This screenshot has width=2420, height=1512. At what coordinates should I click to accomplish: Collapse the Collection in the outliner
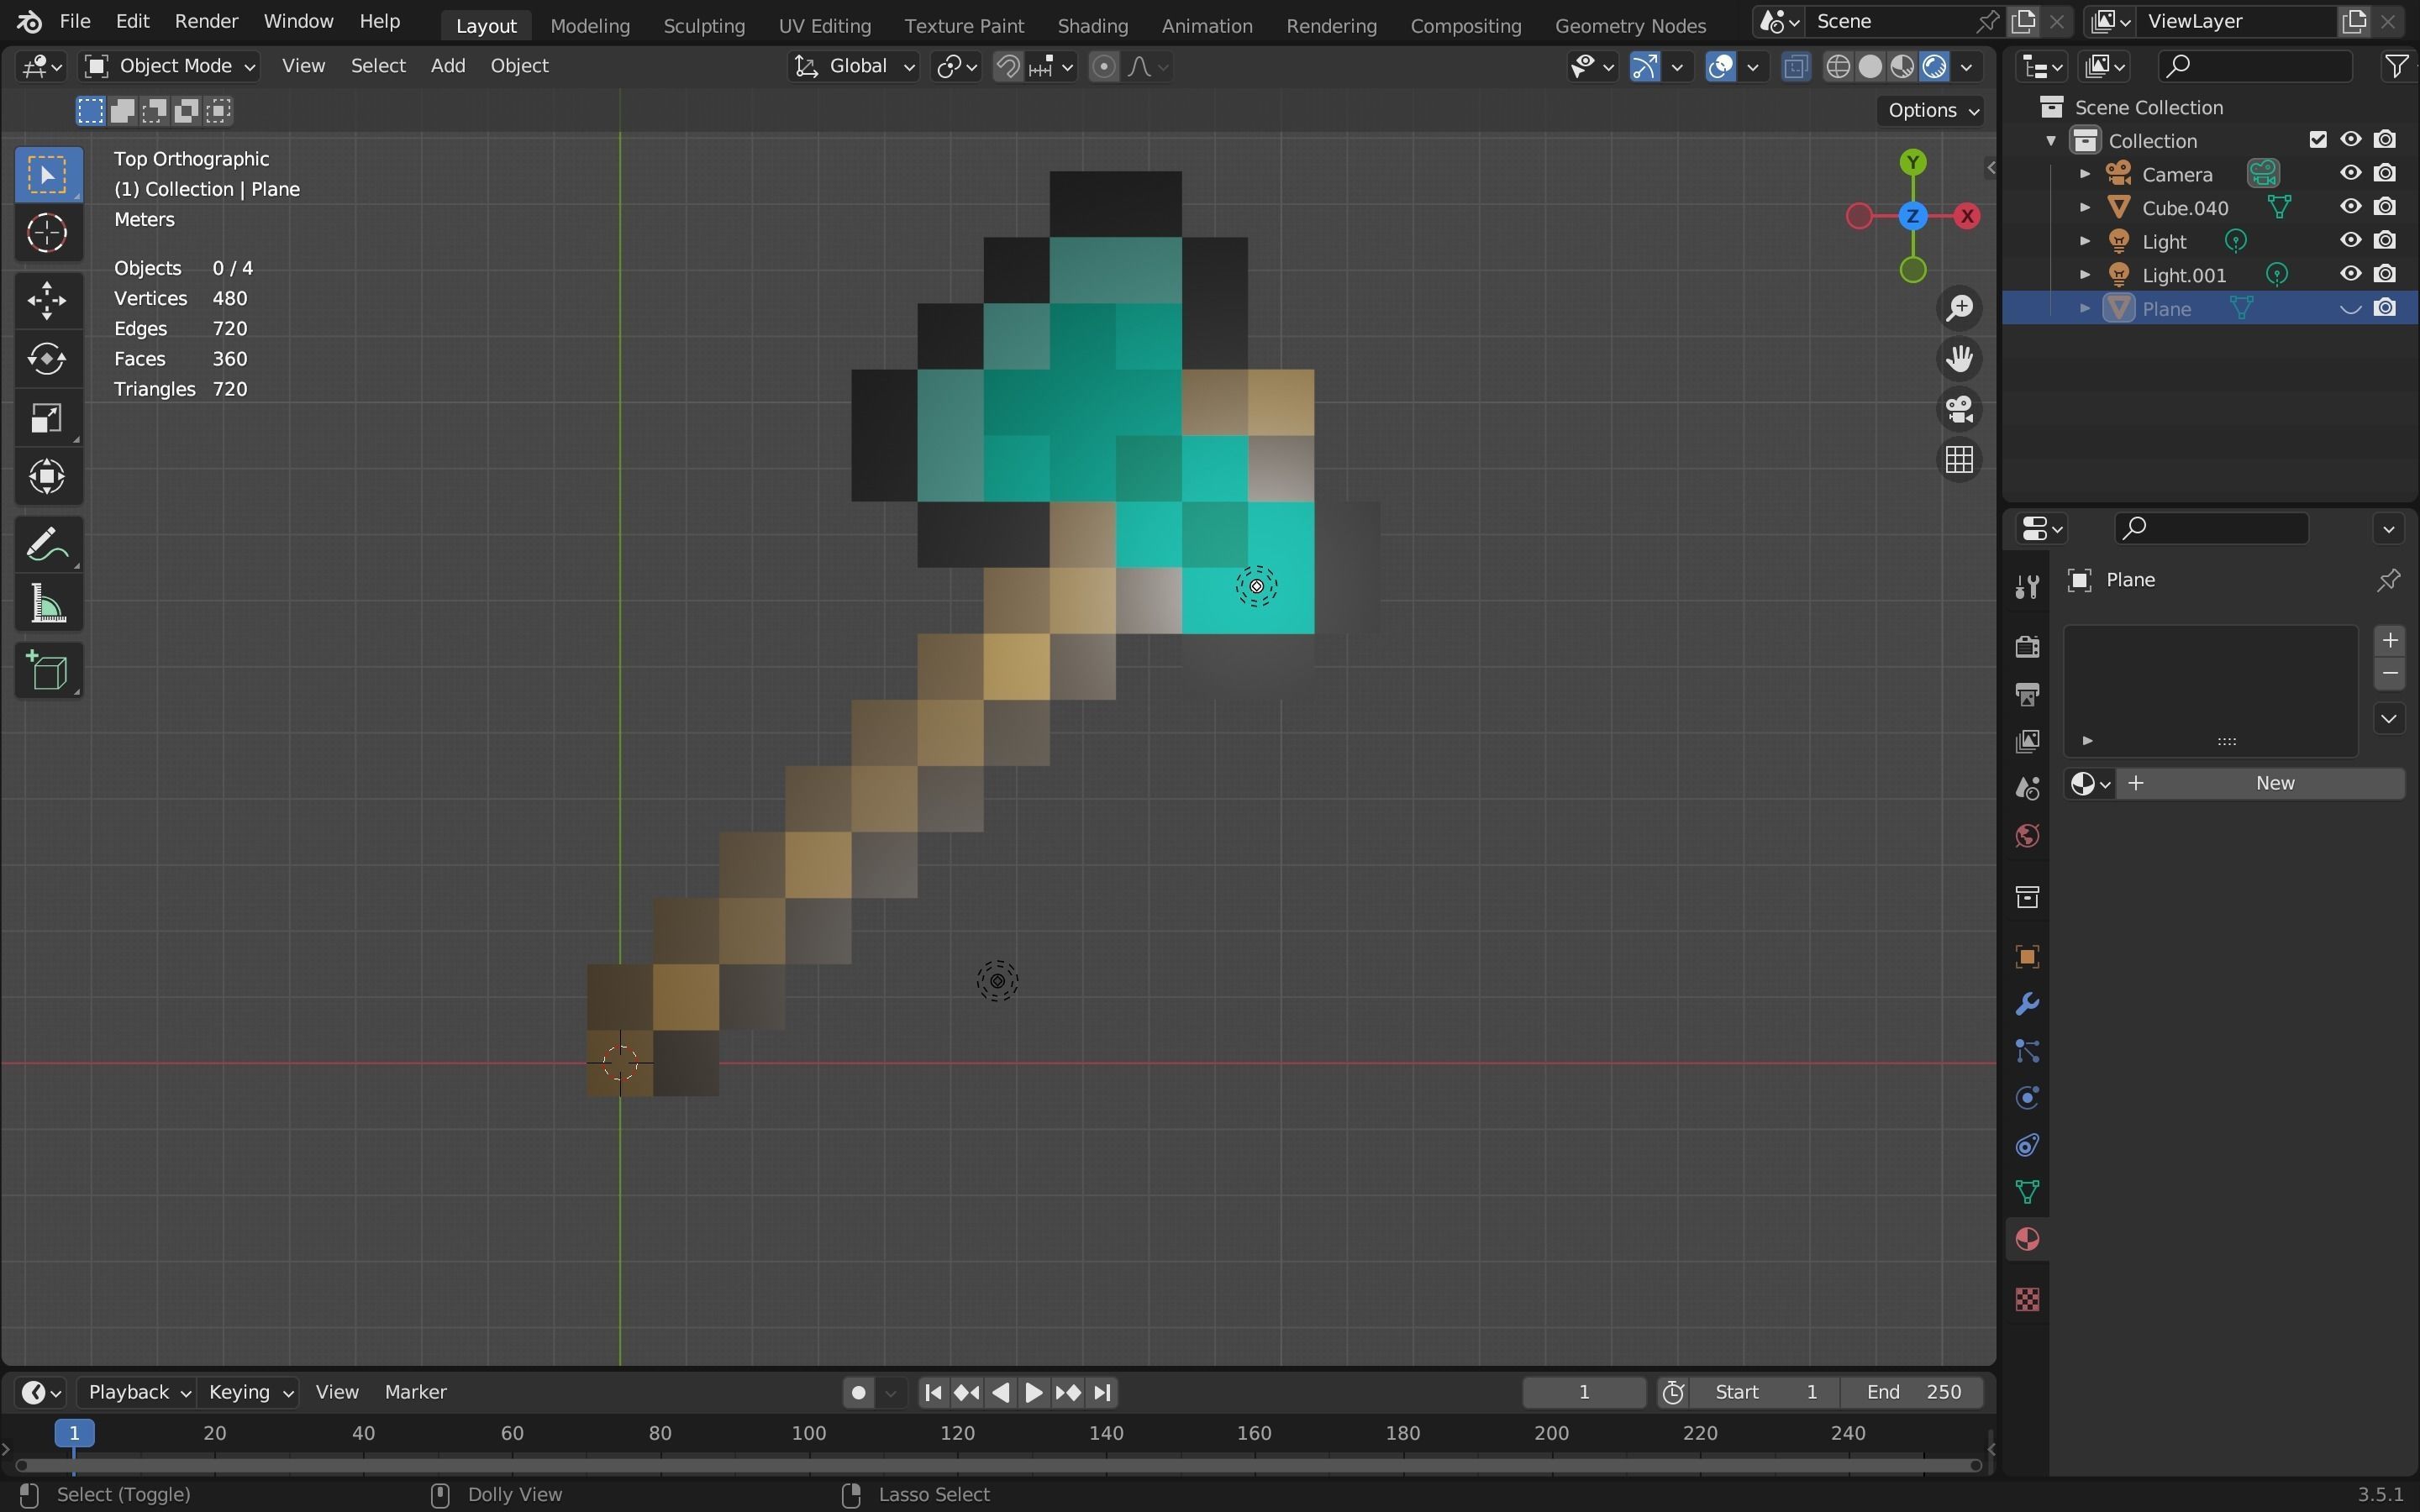pyautogui.click(x=2051, y=141)
